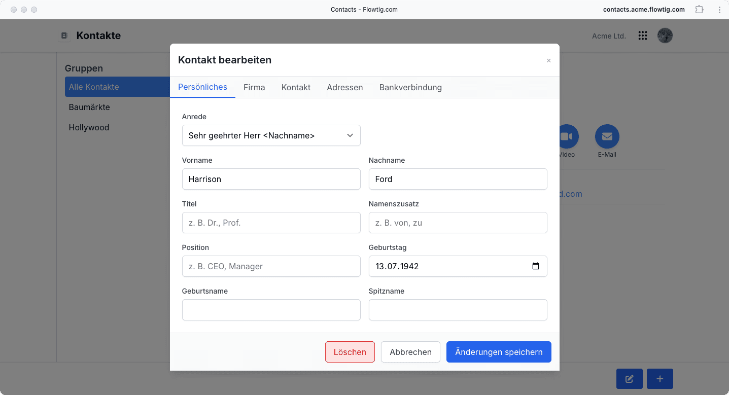The image size is (729, 395).
Task: Open the Geburtstag calendar picker icon
Action: pyautogui.click(x=536, y=266)
